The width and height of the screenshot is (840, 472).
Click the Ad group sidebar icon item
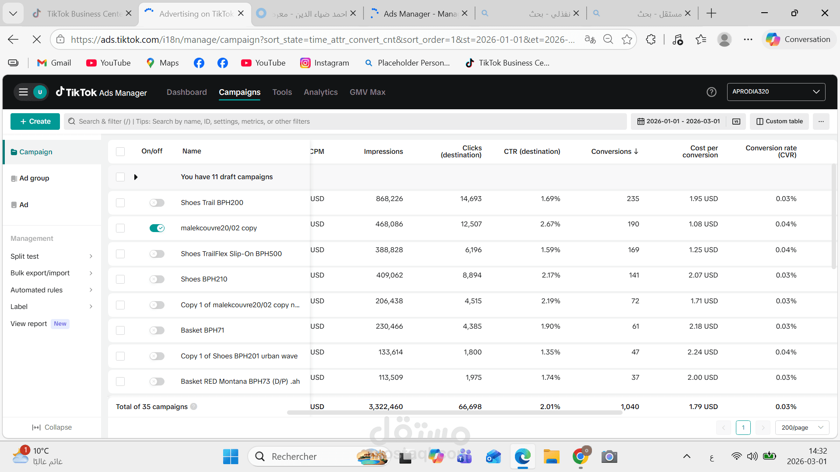30,178
